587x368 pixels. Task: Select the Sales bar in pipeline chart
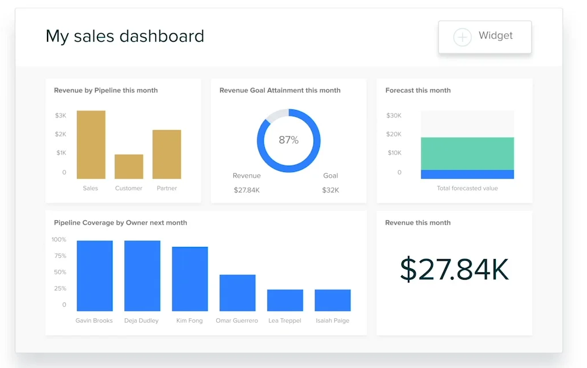[91, 144]
